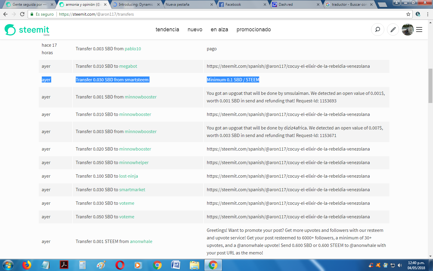Click 'Transfer 0.100 SBD to' text
This screenshot has width=433, height=271.
tap(97, 176)
